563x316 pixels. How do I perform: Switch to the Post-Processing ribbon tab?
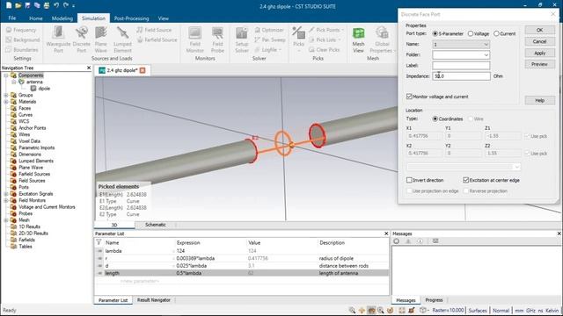coord(131,18)
